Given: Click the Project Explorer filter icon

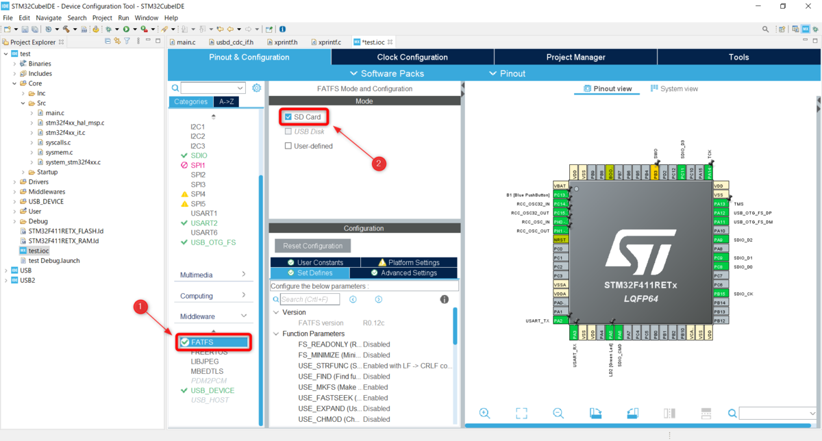Looking at the screenshot, I should point(127,42).
